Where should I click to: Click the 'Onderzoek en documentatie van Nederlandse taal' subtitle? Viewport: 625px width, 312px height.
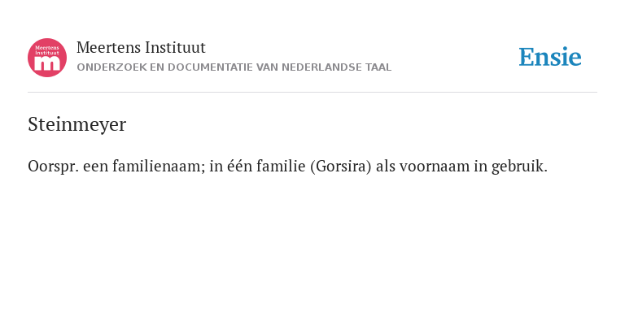tap(234, 67)
